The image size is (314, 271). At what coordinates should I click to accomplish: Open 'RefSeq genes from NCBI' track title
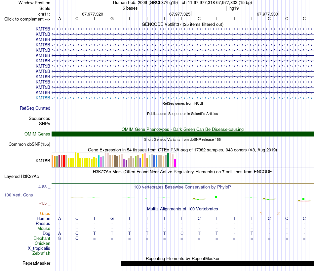pos(182,103)
